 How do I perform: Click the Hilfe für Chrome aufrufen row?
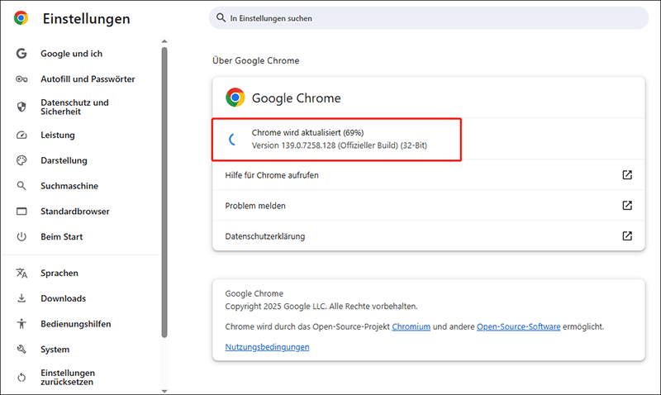pyautogui.click(x=429, y=175)
